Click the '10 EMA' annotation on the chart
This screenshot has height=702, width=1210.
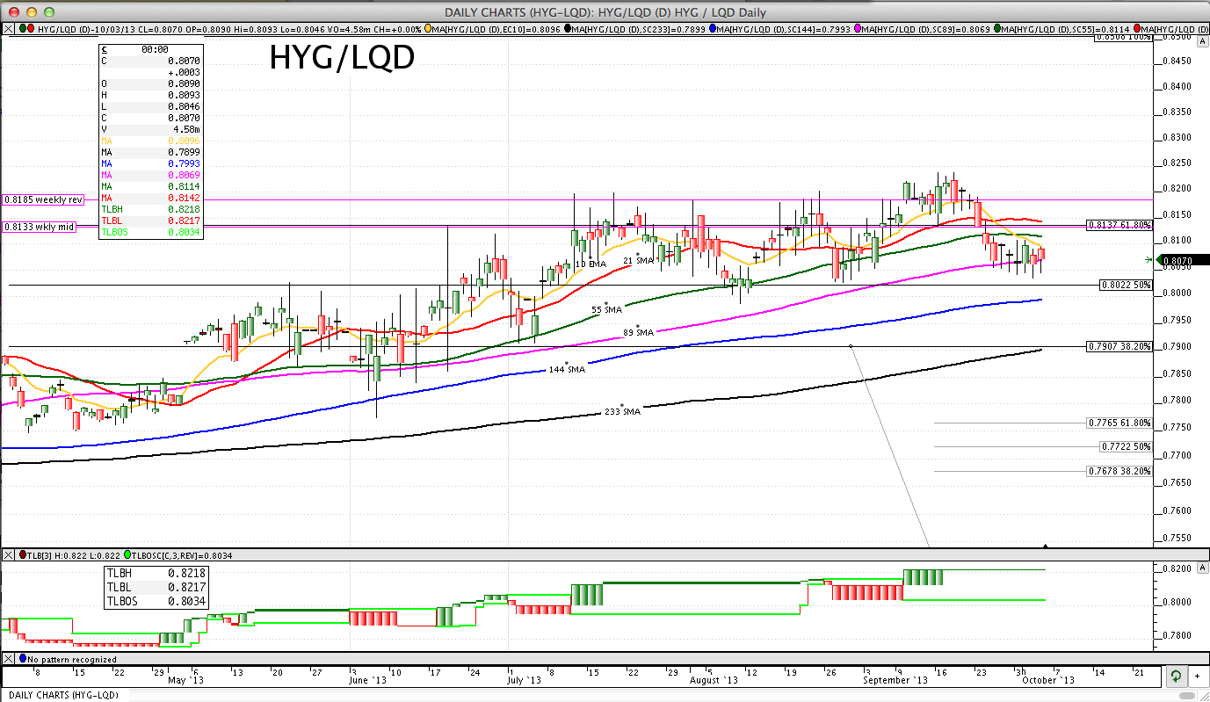click(591, 264)
